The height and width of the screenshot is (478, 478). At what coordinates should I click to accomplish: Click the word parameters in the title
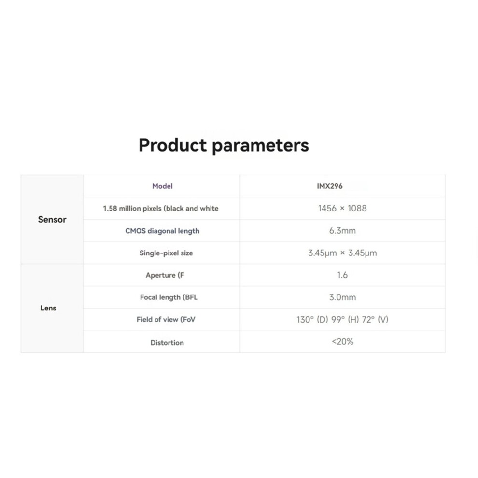(260, 146)
